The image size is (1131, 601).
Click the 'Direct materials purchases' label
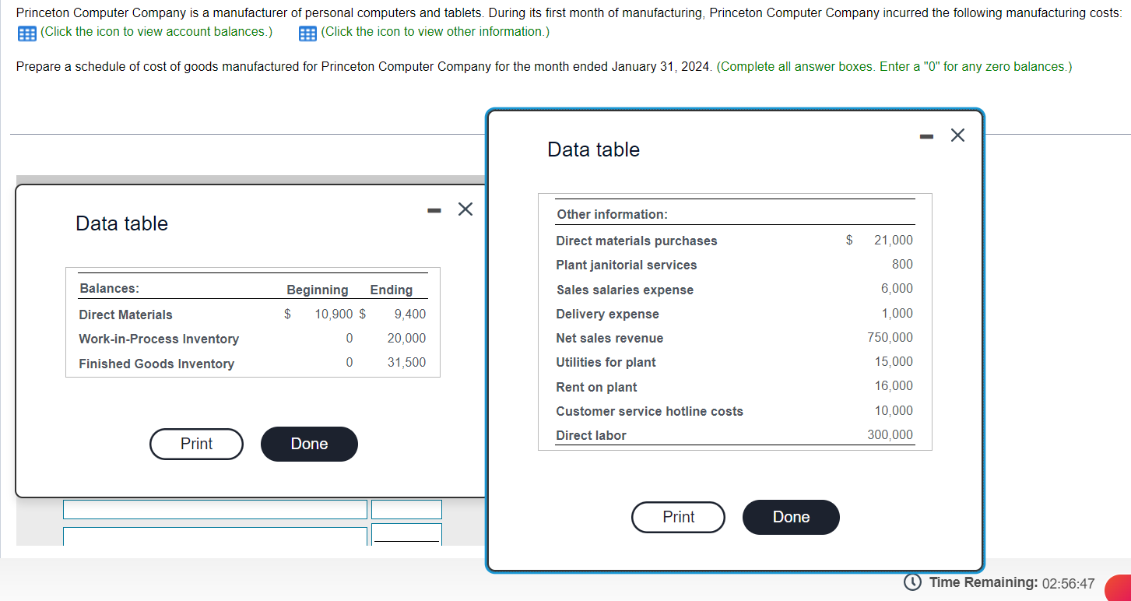637,241
